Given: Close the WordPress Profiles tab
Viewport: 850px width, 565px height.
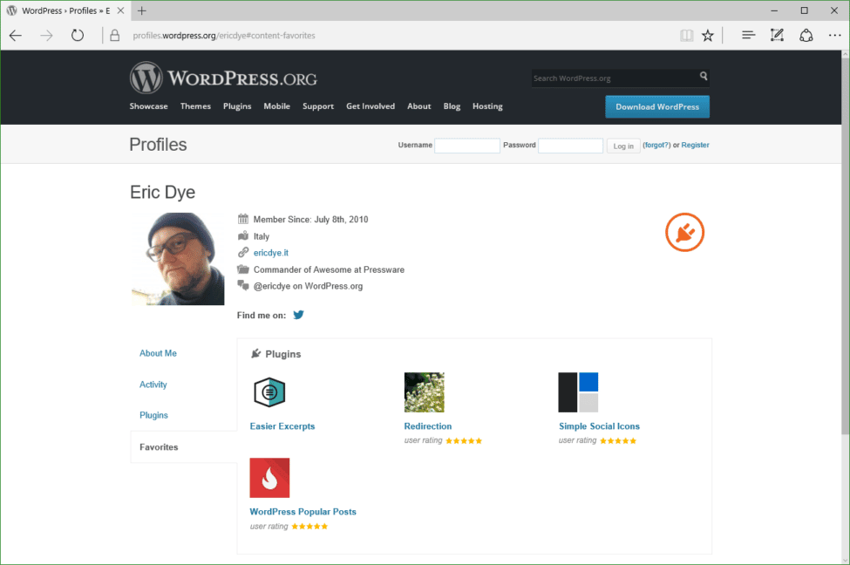Looking at the screenshot, I should 121,10.
